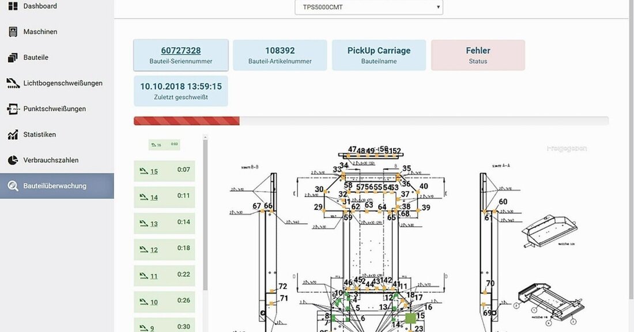Navigate to Dashboard in the sidebar
The image size is (634, 332).
[x=12, y=6]
